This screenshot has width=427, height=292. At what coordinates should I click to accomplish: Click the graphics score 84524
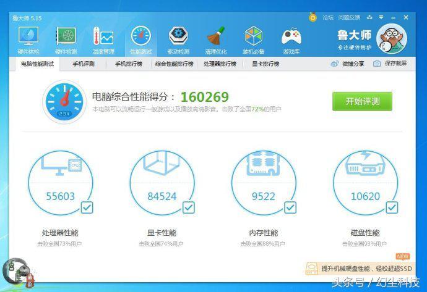pyautogui.click(x=162, y=196)
